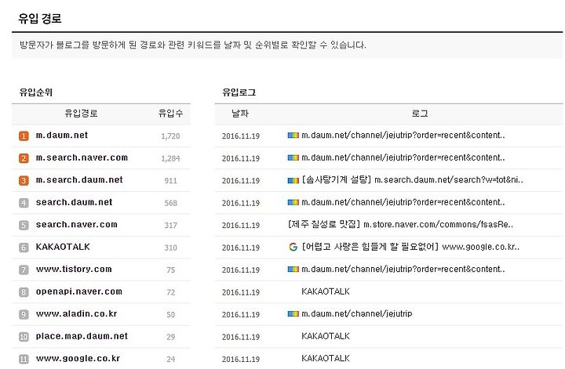Click date 2016.11.19 in the Google log row

click(241, 248)
